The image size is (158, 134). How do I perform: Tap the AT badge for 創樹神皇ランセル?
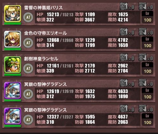tap(28, 68)
